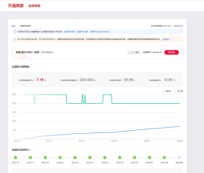Click the 上一周期 previous period button
Screen dimensions: 204x173
(x=134, y=52)
